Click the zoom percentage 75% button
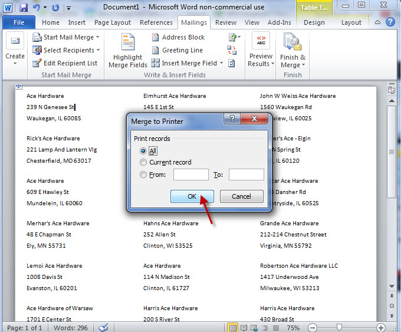Image resolution: width=401 pixels, height=332 pixels. point(293,328)
